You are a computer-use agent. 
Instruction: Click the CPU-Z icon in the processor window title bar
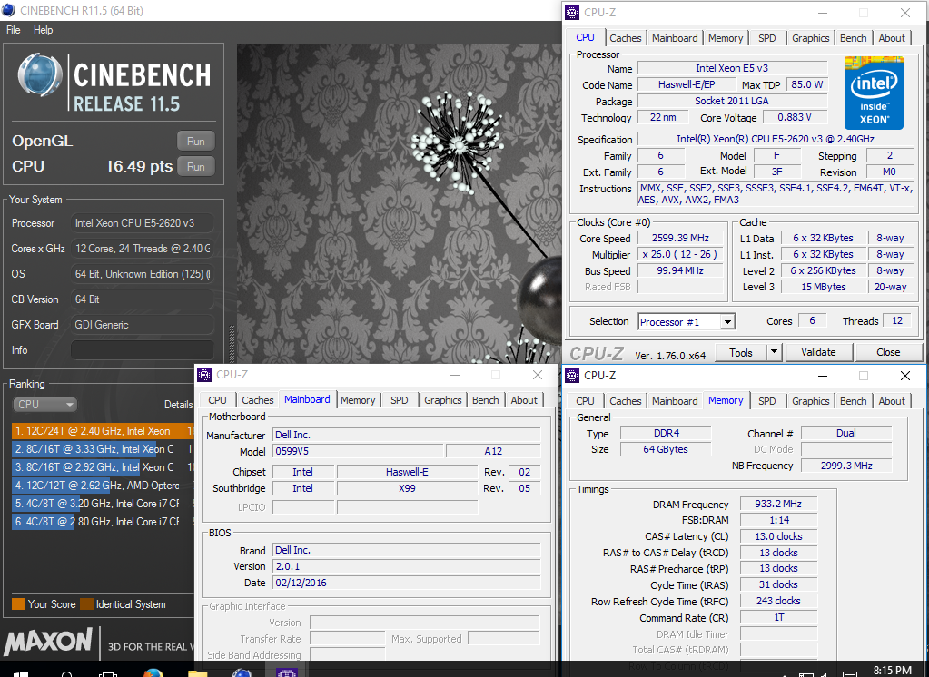572,13
